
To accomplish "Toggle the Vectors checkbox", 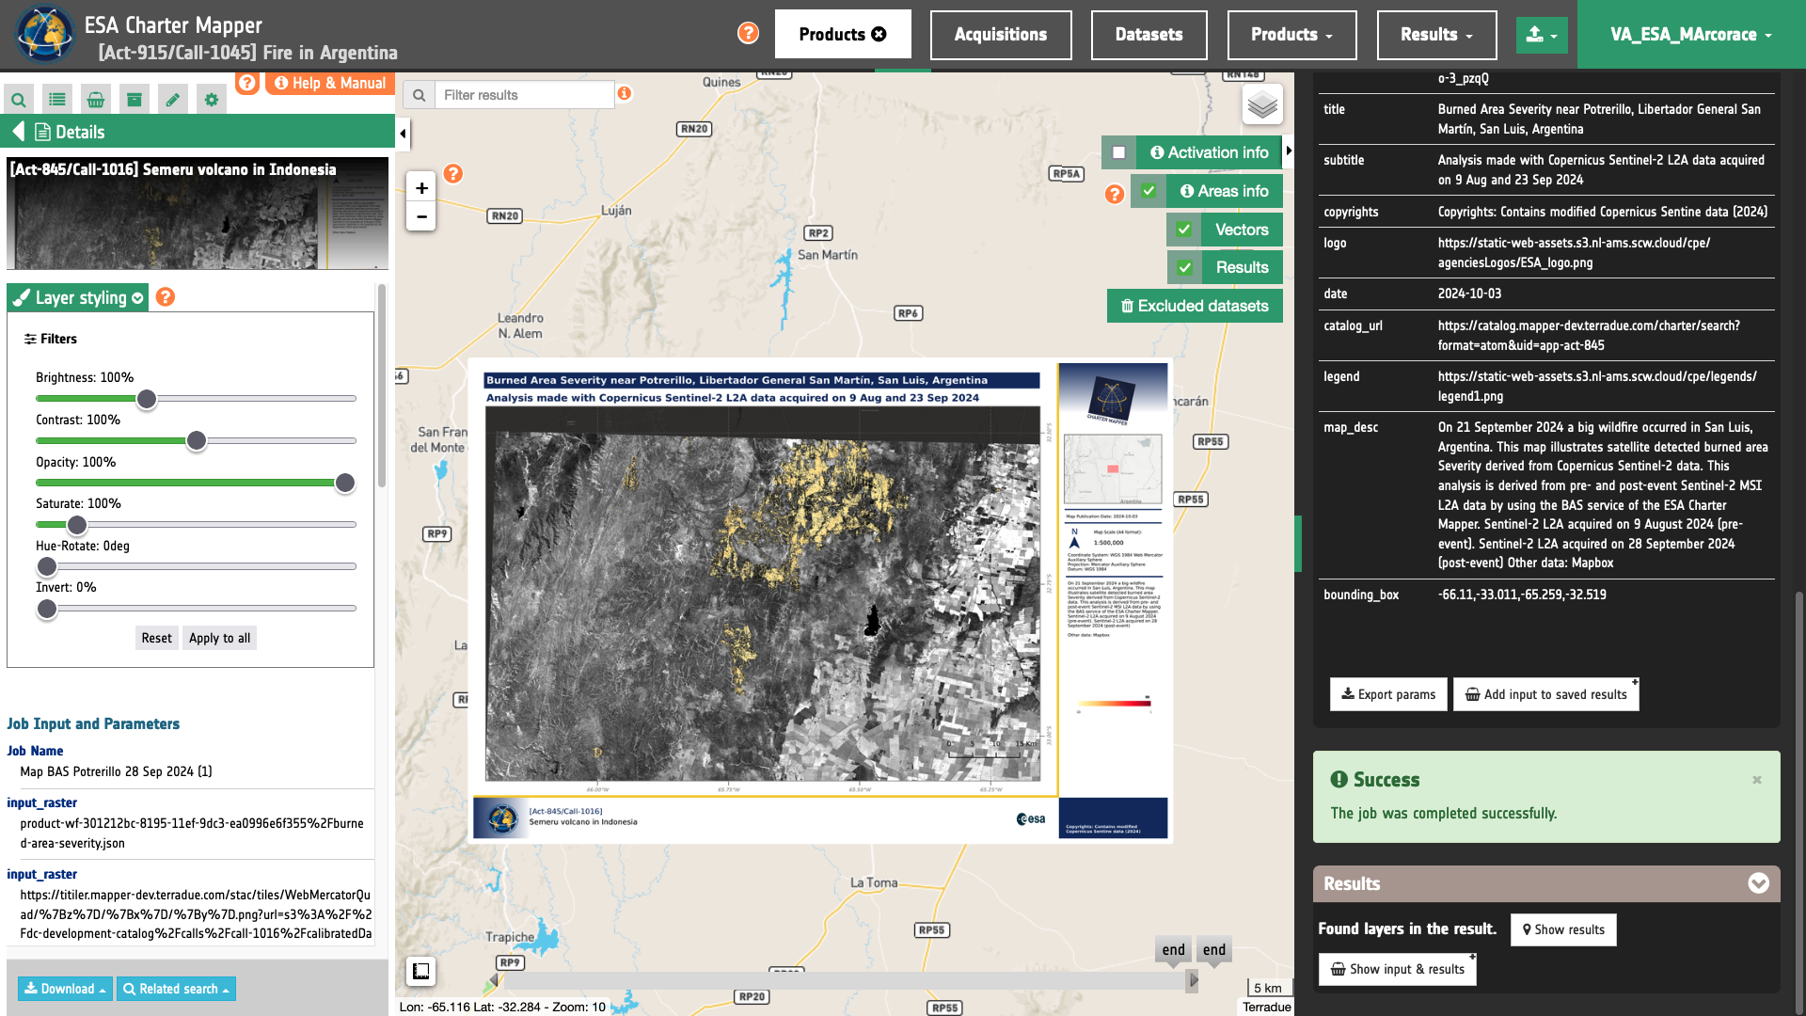I will pyautogui.click(x=1184, y=230).
